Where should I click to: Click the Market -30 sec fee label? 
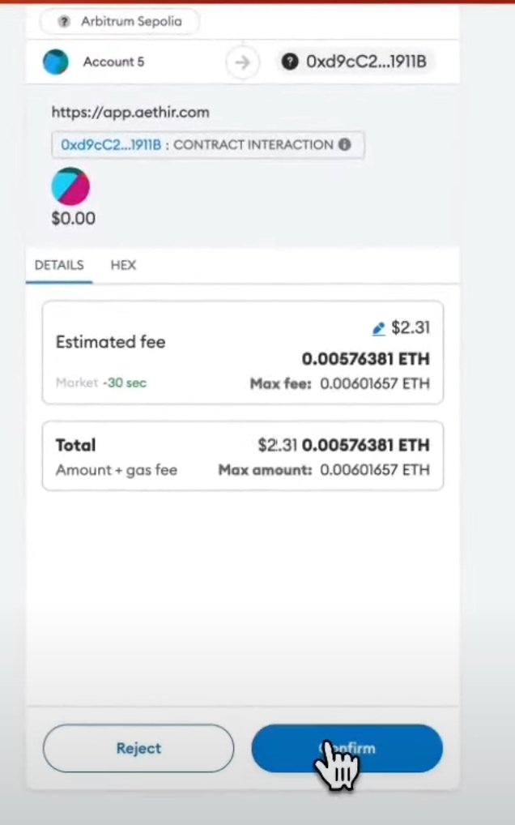[101, 383]
